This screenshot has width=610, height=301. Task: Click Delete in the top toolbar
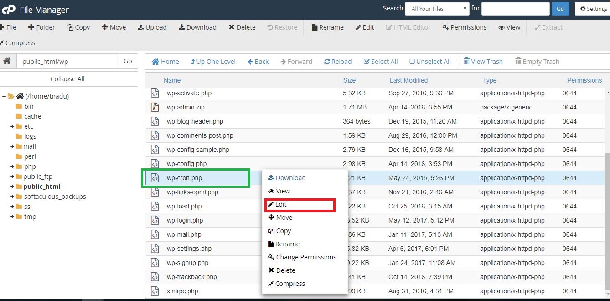pyautogui.click(x=242, y=27)
